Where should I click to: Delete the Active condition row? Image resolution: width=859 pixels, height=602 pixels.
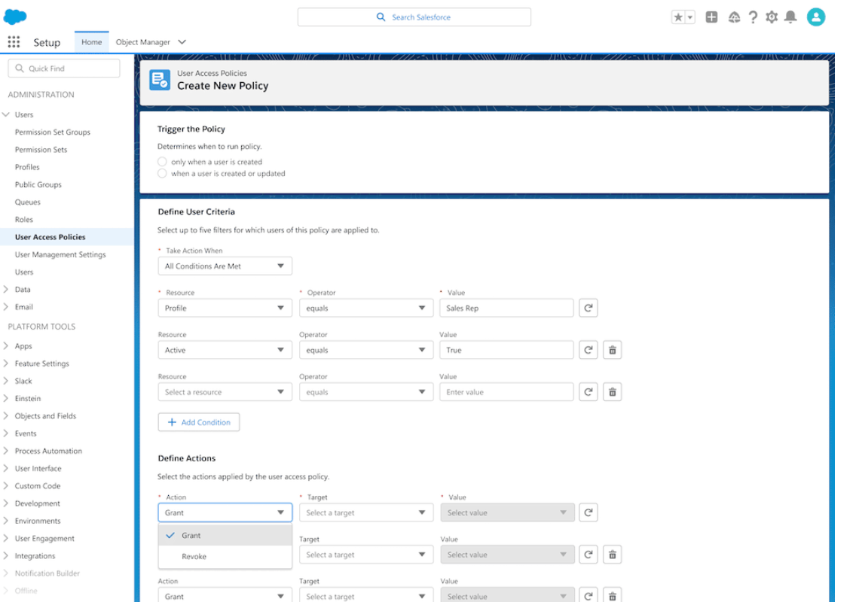coord(613,350)
